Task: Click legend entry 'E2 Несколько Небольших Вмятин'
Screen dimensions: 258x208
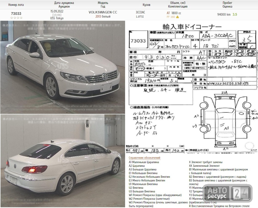Action: (x=150, y=177)
